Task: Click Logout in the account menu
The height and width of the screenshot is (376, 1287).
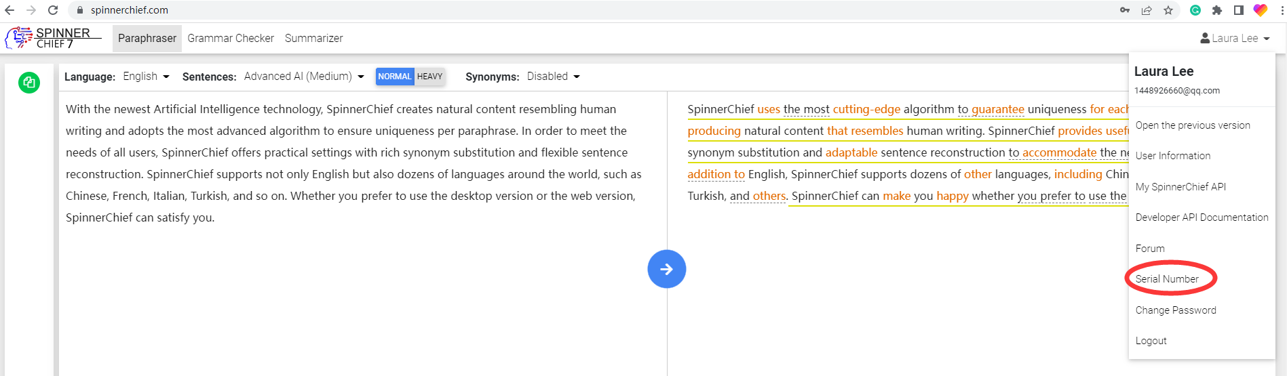Action: (1151, 341)
